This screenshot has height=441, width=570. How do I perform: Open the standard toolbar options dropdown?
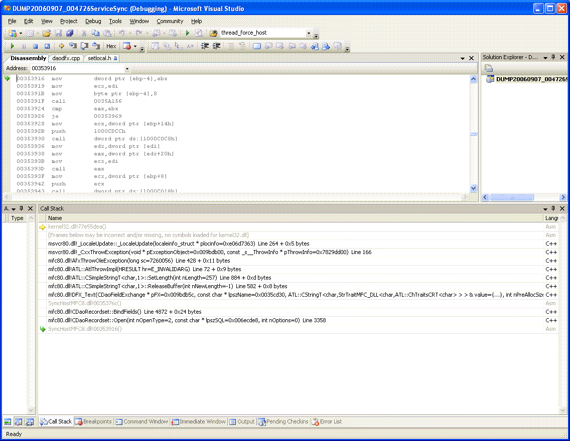[316, 36]
